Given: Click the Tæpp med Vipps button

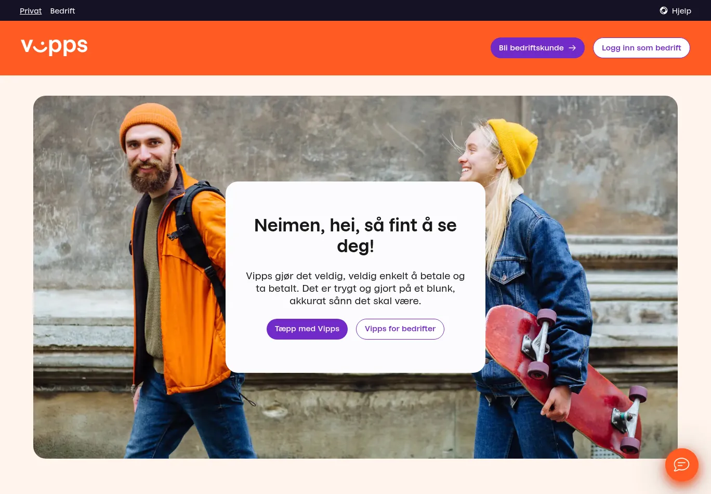Looking at the screenshot, I should point(307,329).
